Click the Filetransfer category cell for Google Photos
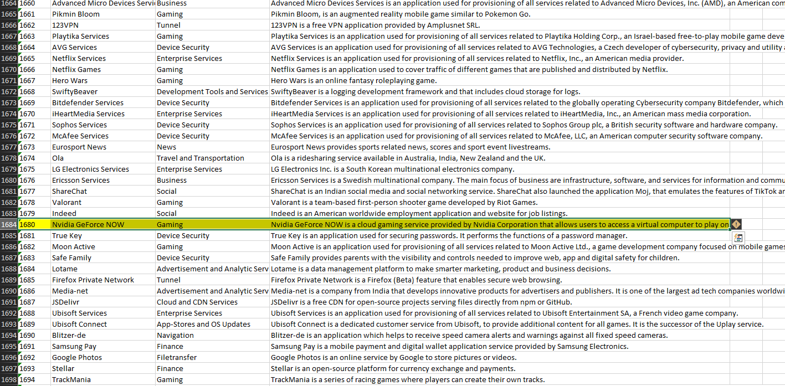Viewport: 785px width, 386px height. click(212, 357)
